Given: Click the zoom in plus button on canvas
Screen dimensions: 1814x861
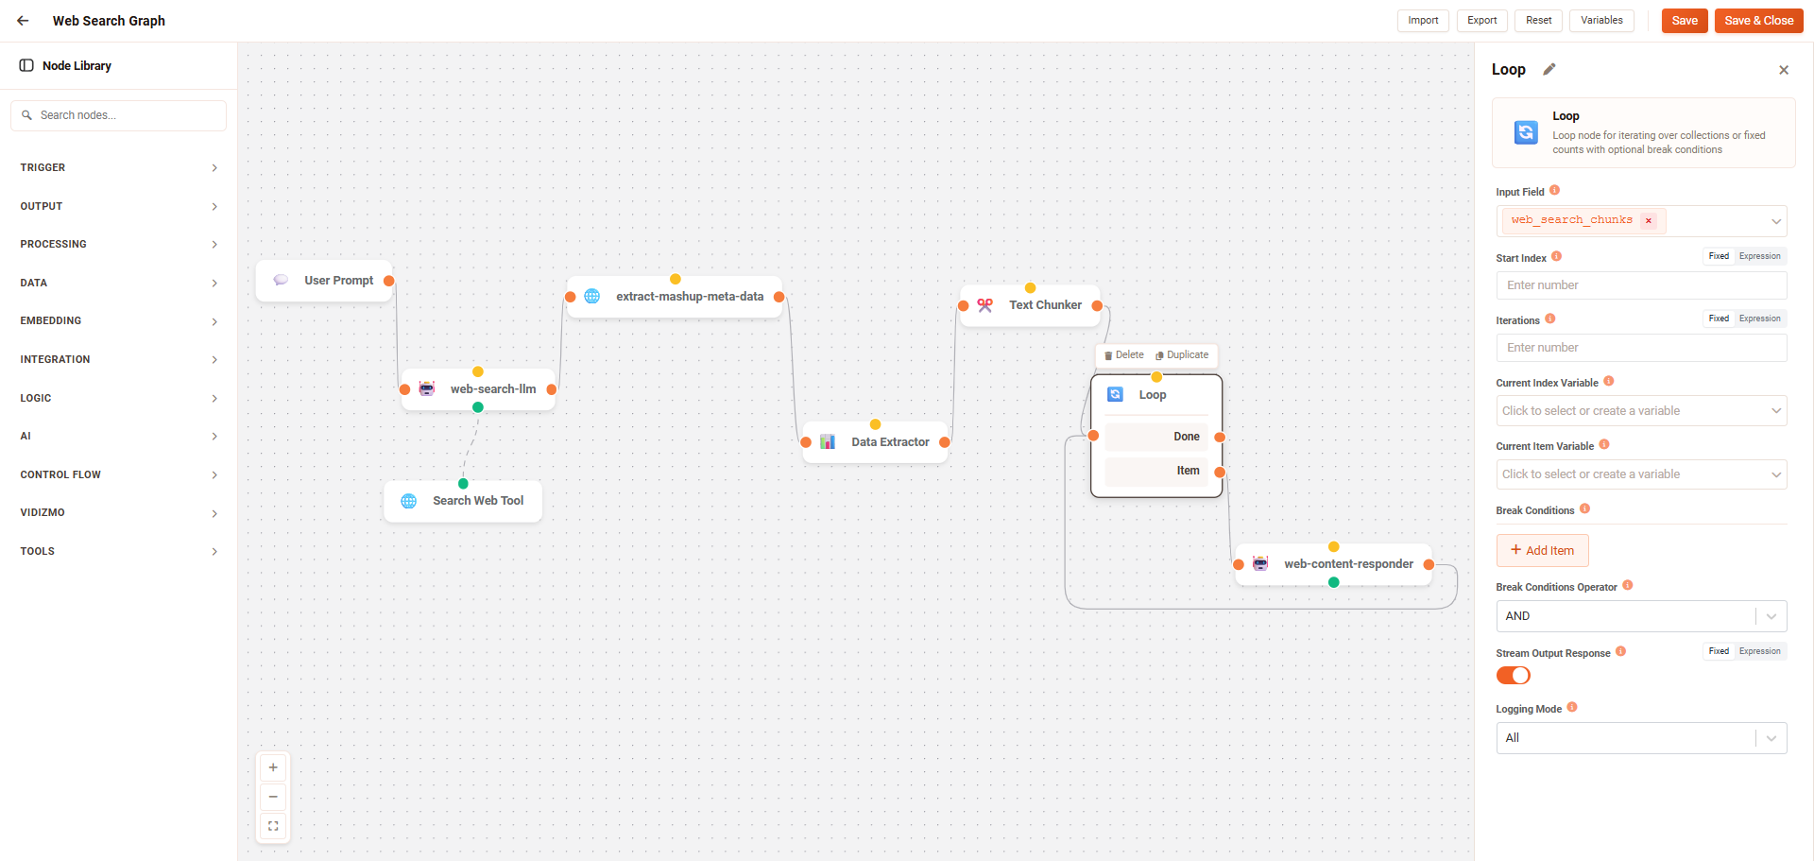Looking at the screenshot, I should 273,767.
